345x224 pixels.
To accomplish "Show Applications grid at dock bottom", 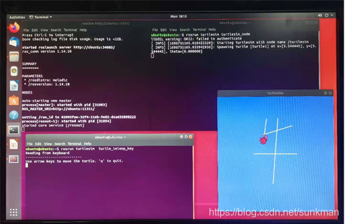I will pos(14,212).
